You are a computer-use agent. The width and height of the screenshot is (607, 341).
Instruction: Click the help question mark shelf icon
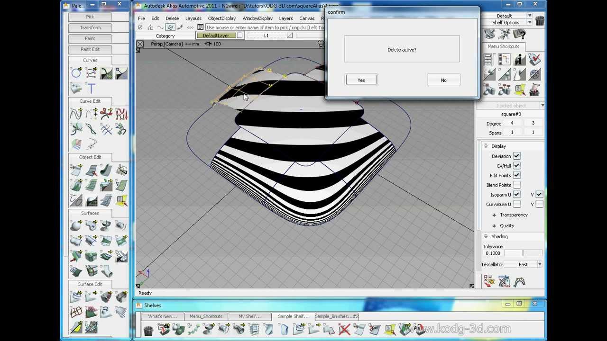tap(519, 35)
